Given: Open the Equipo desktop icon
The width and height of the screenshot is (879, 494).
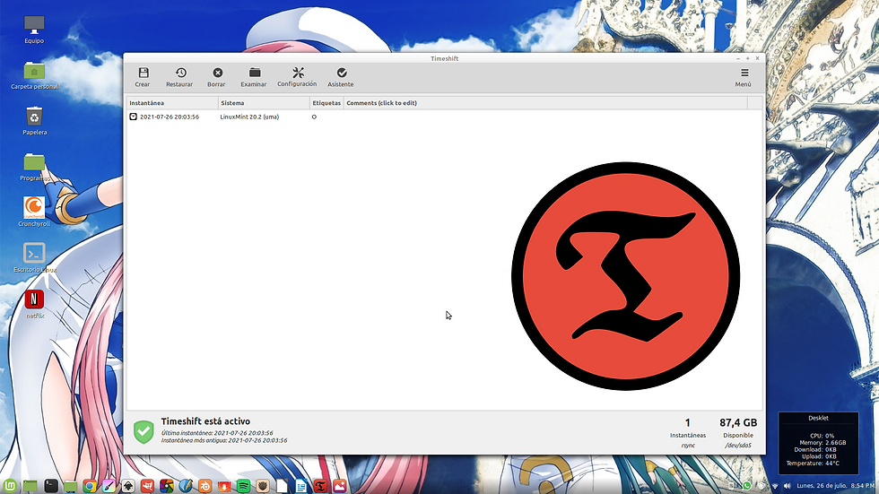Looking at the screenshot, I should pos(34,29).
